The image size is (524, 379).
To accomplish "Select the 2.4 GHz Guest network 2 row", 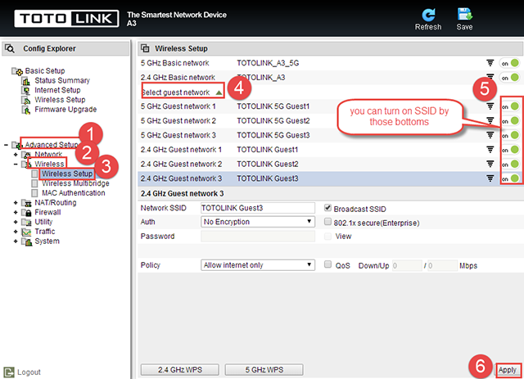I will tap(330, 164).
